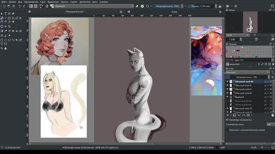Click the reload brush preset icon
Image resolution: width=275 pixels, height=154 pixels.
147,6
